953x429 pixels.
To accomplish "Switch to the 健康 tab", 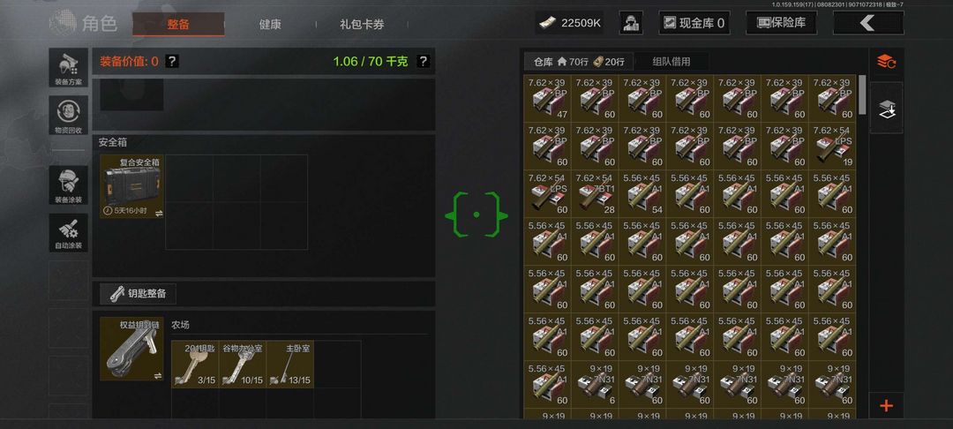I will tap(270, 25).
